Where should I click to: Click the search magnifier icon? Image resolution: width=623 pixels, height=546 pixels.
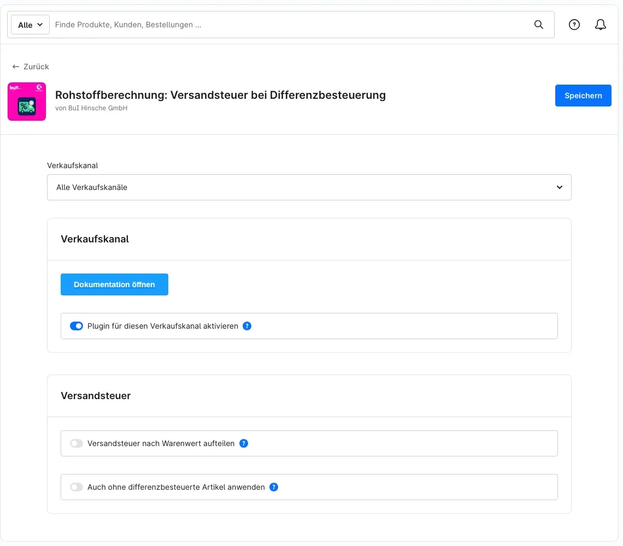(x=538, y=25)
